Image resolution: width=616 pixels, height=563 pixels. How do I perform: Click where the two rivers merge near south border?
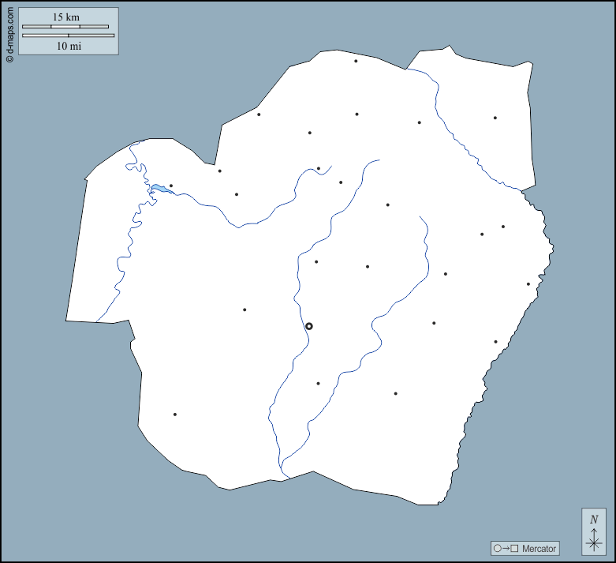(x=282, y=466)
